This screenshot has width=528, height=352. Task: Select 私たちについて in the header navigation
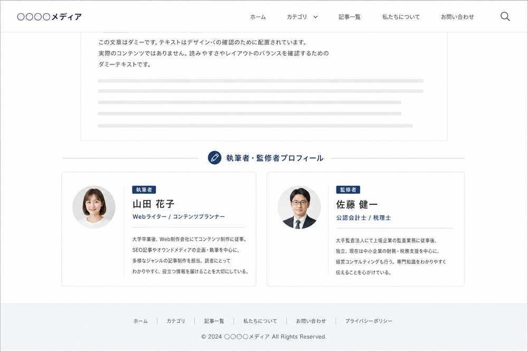401,17
